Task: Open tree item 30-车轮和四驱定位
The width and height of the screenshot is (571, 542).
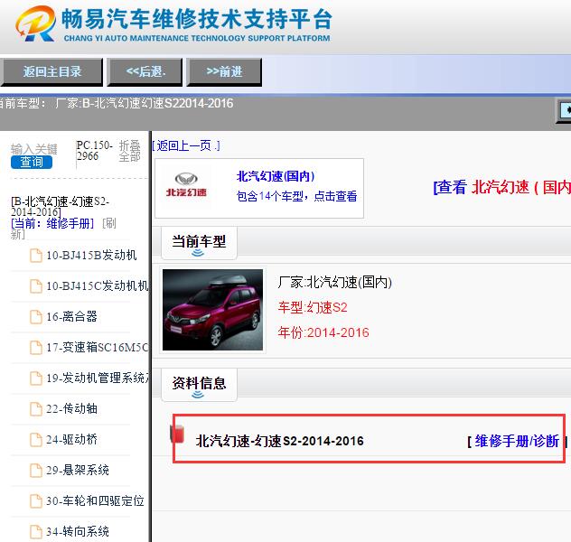Action: (95, 501)
